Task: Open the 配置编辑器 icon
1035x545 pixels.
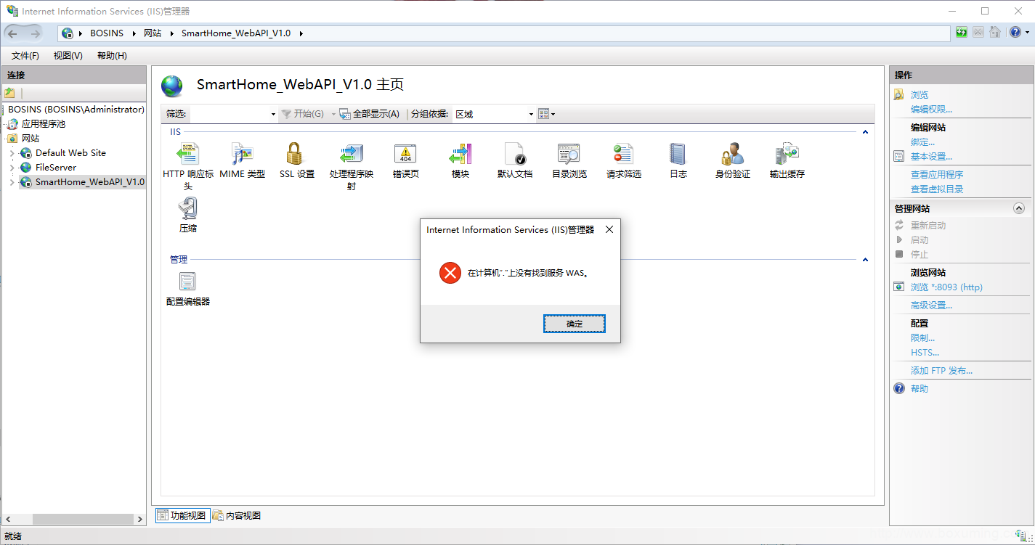Action: tap(187, 288)
